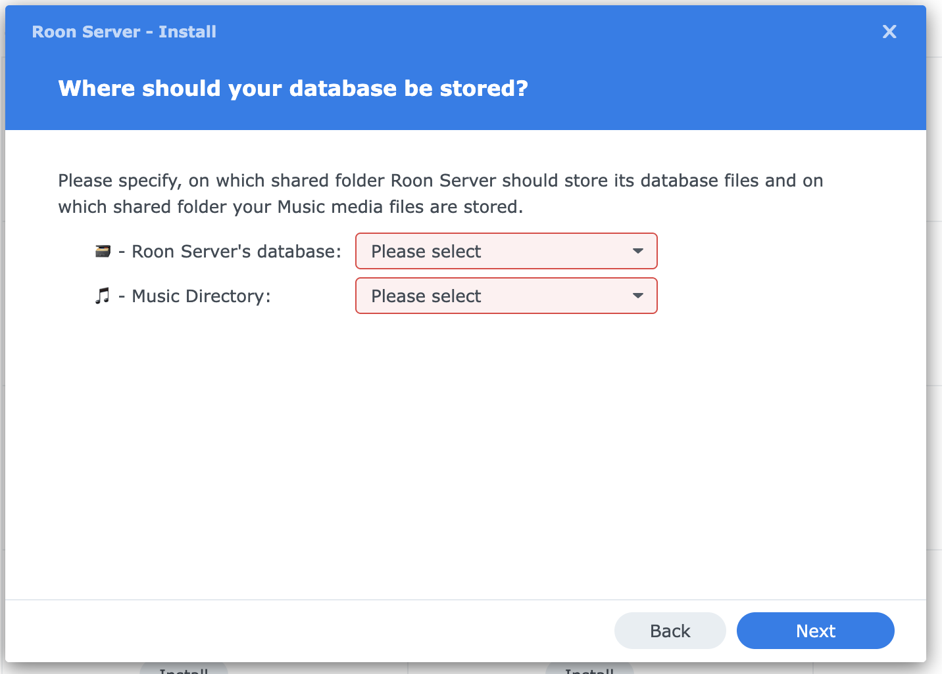942x674 pixels.
Task: Click the arrow on the database folder selector
Action: (x=637, y=251)
